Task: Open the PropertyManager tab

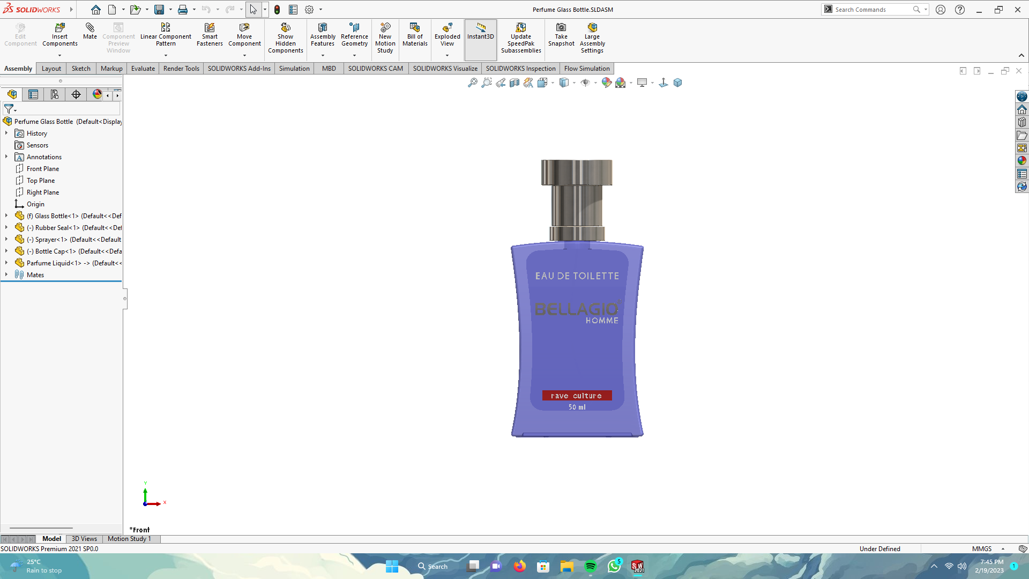Action: 33,94
